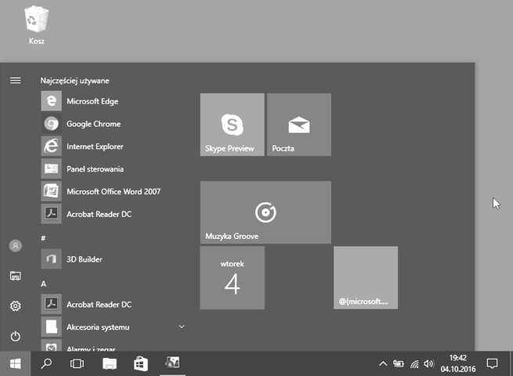
Task: Open clock showing 19:42 04.10.2016
Action: 458,363
